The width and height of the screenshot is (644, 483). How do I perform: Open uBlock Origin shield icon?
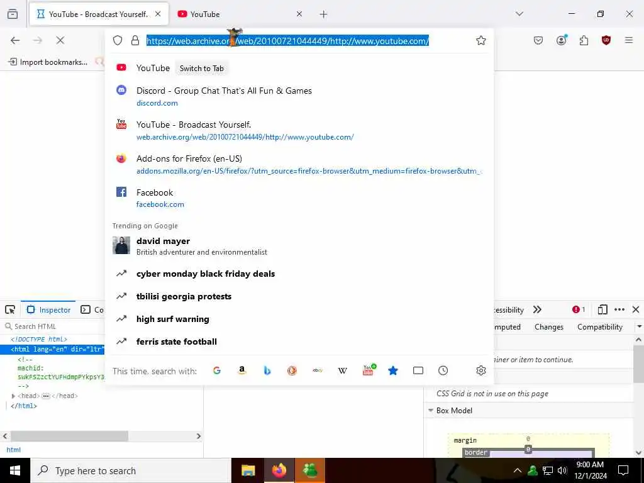[606, 40]
